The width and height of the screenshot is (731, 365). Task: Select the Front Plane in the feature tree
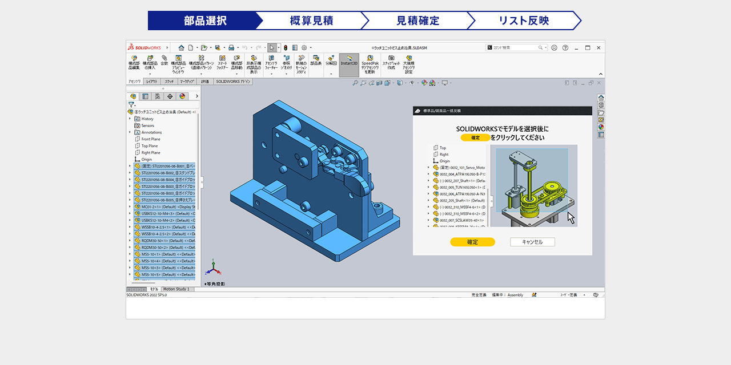(x=150, y=139)
